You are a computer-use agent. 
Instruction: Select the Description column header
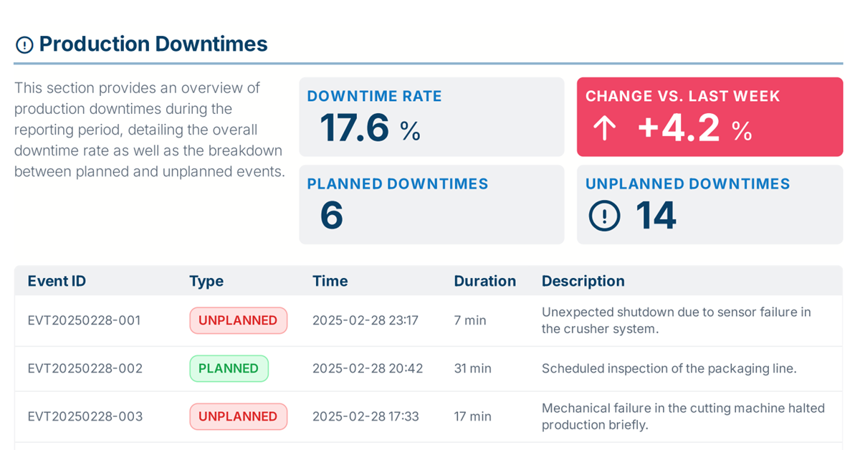click(583, 281)
